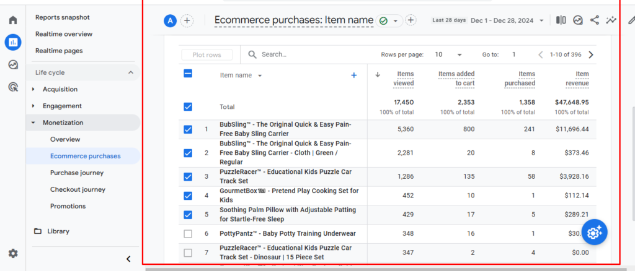
Task: Click the $11,696.44 revenue cell
Action: 572,129
